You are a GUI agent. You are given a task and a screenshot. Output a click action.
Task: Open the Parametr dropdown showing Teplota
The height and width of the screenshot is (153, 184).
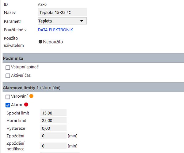pos(62,21)
